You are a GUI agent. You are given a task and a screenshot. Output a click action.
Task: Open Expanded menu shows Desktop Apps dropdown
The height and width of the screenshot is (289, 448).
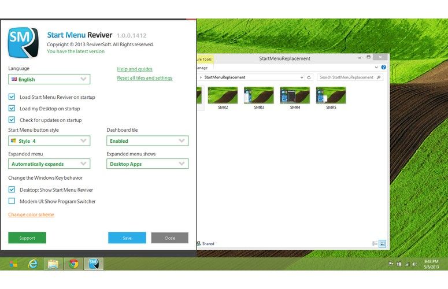[147, 164]
